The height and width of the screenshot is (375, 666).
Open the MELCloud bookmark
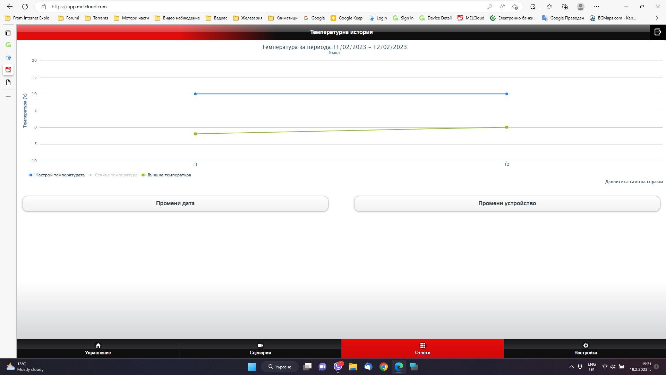point(471,18)
